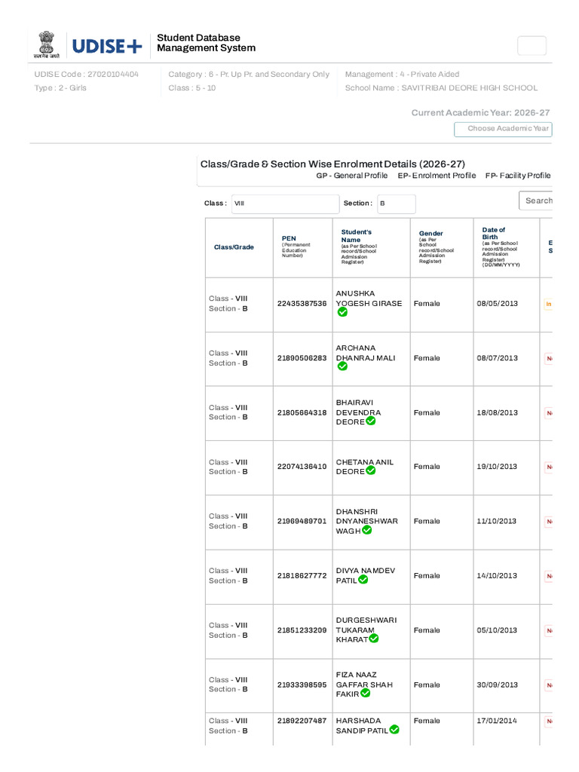The image size is (579, 772).
Task: Click student name ARCHANA DHANRAJ MALI
Action: [x=366, y=353]
